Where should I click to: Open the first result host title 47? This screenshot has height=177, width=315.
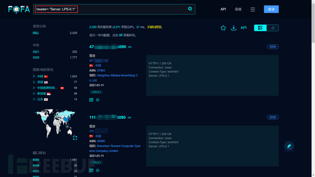pos(108,47)
